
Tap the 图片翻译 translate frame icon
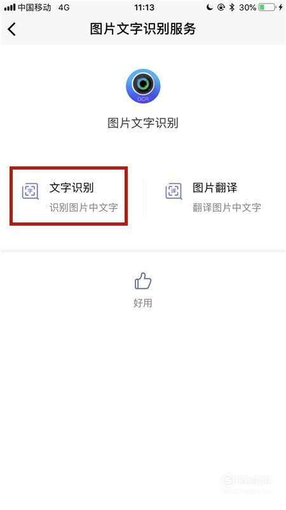[x=174, y=191]
